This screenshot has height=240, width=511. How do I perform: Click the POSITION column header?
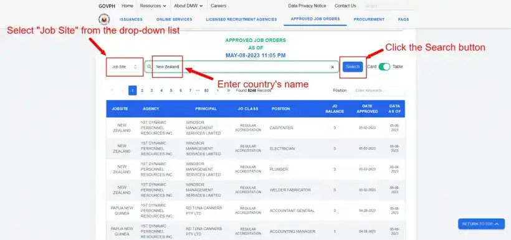[x=281, y=108]
